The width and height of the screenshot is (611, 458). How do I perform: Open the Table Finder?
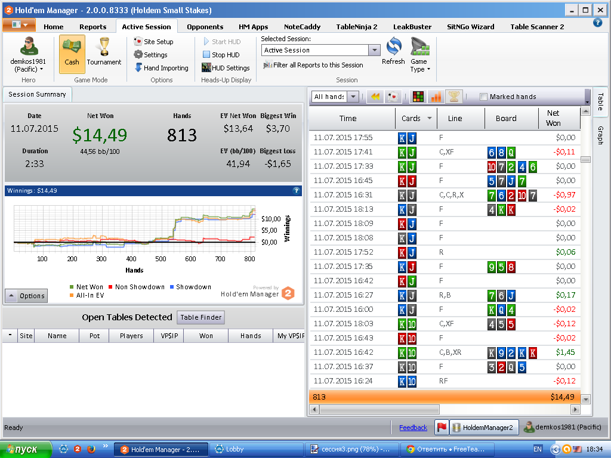coord(200,317)
